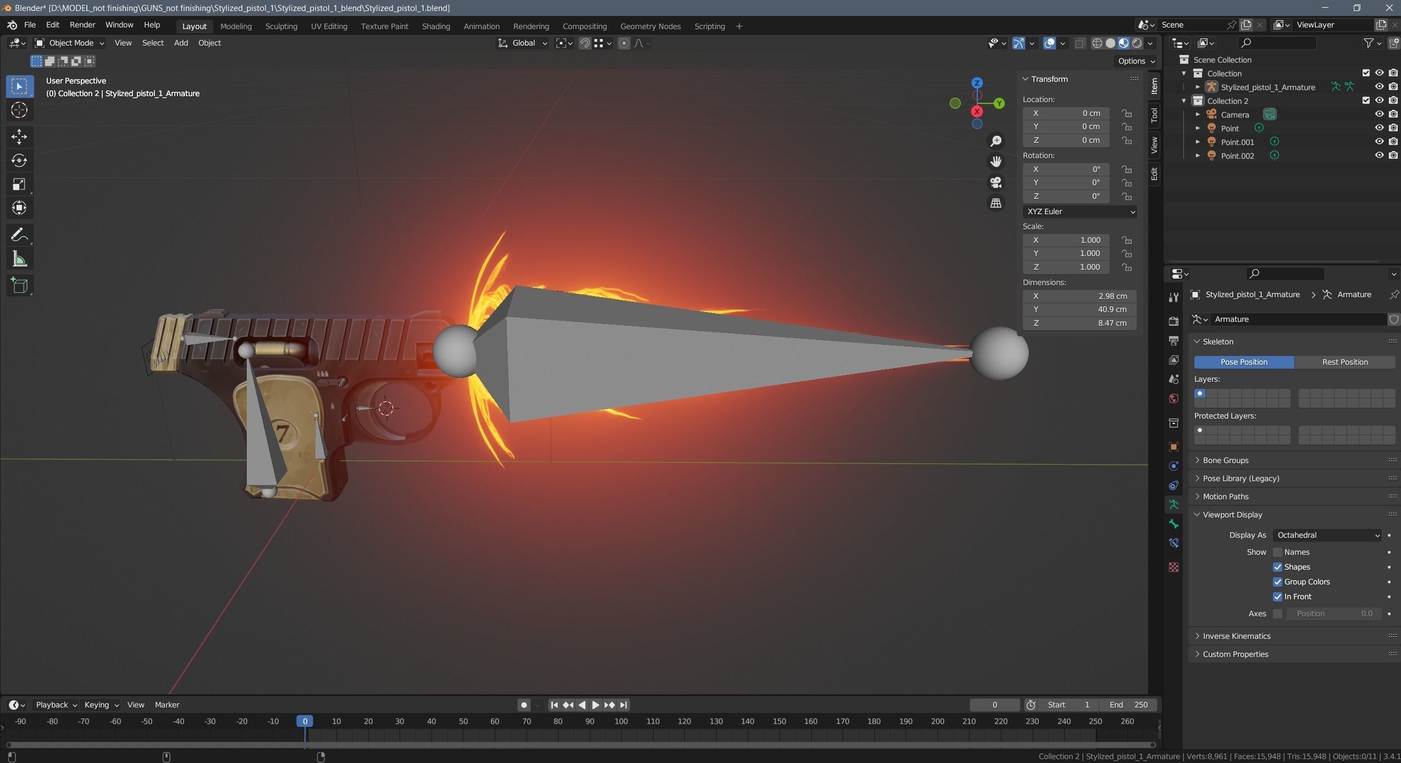Open Display As Octahedral dropdown
Viewport: 1401px width, 763px height.
(x=1327, y=535)
